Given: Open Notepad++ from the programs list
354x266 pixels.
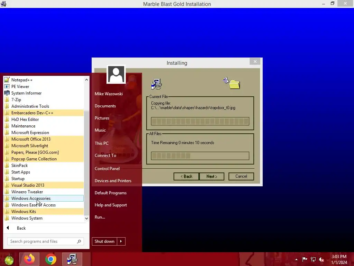Looking at the screenshot, I should 44,80.
